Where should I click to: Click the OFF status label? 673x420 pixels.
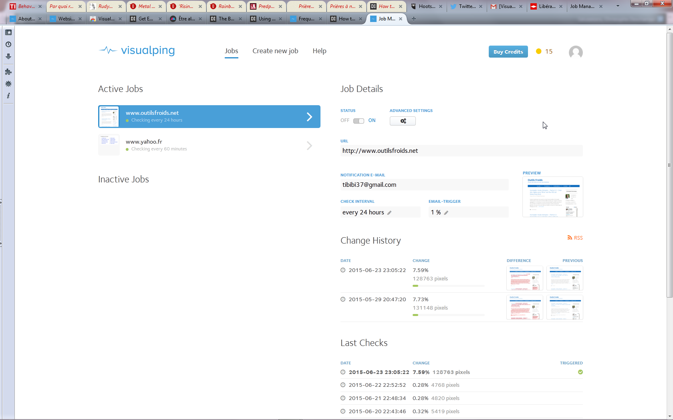345,120
